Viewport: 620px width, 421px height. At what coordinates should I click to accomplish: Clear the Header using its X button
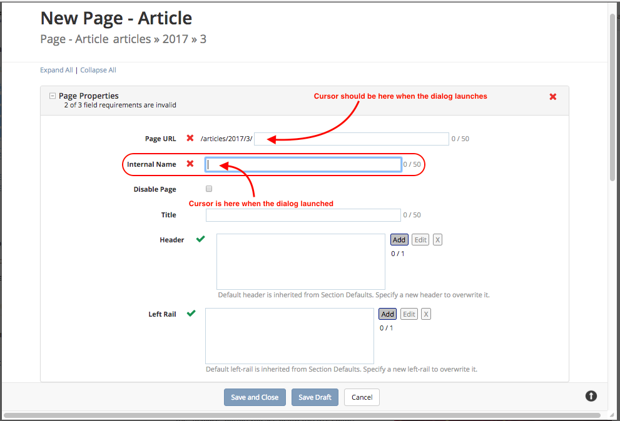(x=437, y=239)
